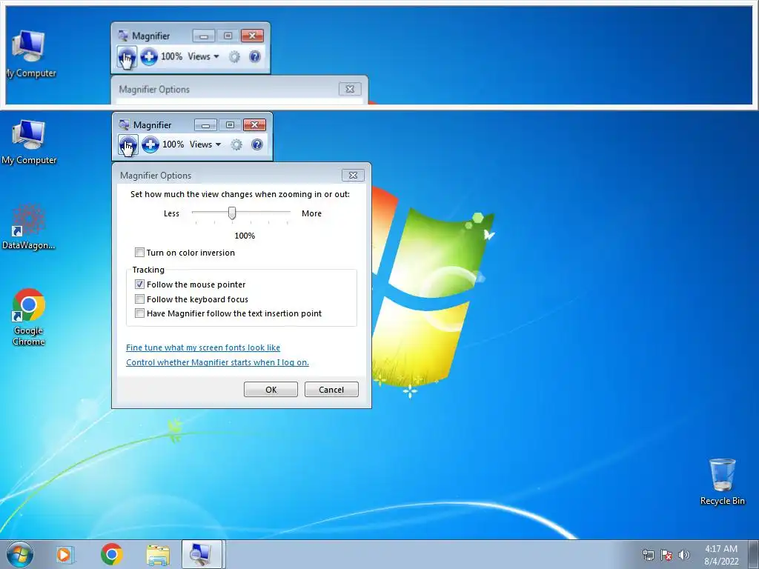Select the DataWagon desktop shortcut
The width and height of the screenshot is (759, 569).
[29, 227]
